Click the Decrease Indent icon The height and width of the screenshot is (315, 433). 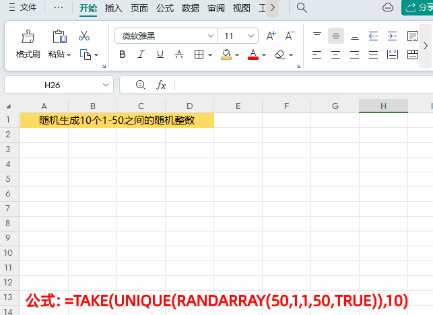coord(373,36)
